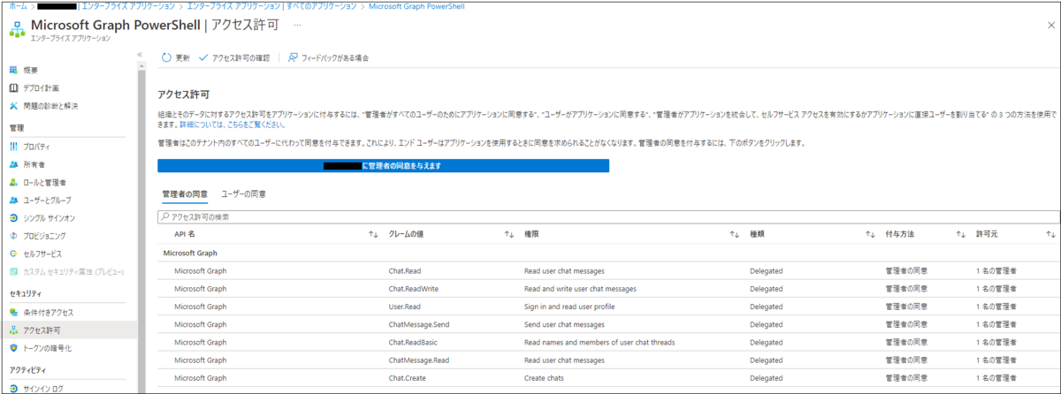1061x394 pixels.
Task: Open the ellipsis more options menu
Action: coord(297,24)
